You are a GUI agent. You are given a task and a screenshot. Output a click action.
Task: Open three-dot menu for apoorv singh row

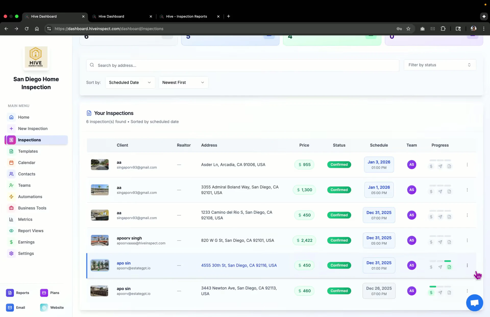tap(467, 240)
